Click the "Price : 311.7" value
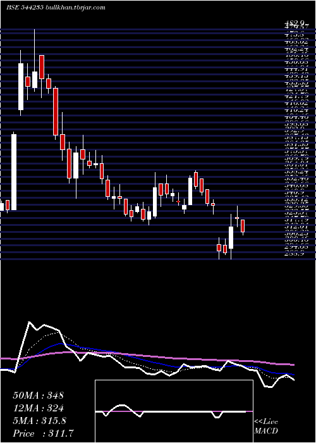Viewport: 316px width, 443px height. [44, 434]
